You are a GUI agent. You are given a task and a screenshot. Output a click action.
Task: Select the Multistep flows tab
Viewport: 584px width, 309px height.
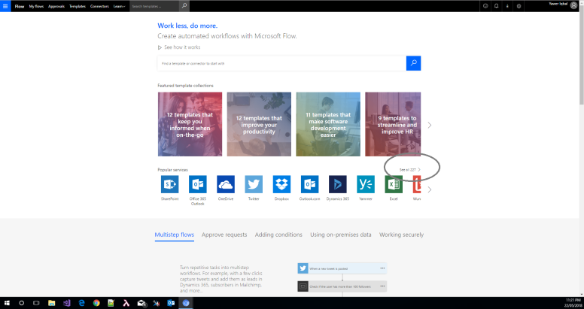coord(175,235)
